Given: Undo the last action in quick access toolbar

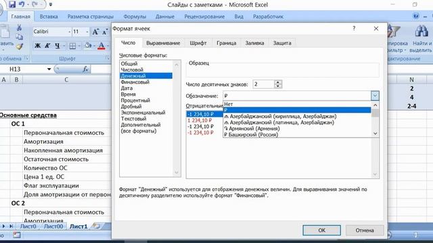Looking at the screenshot, I should pos(21,5).
